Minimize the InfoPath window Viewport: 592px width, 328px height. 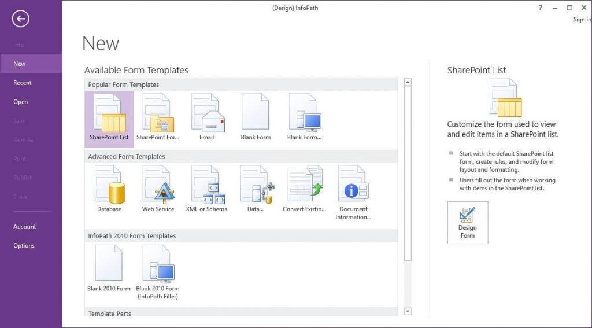[554, 8]
